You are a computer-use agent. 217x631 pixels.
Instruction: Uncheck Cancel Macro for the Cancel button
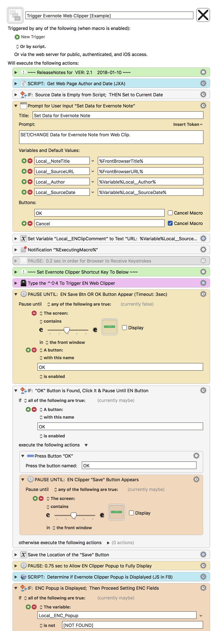[170, 223]
